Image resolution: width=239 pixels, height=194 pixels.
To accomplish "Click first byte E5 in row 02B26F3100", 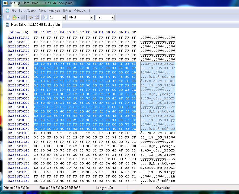I will pyautogui.click(x=36, y=133).
